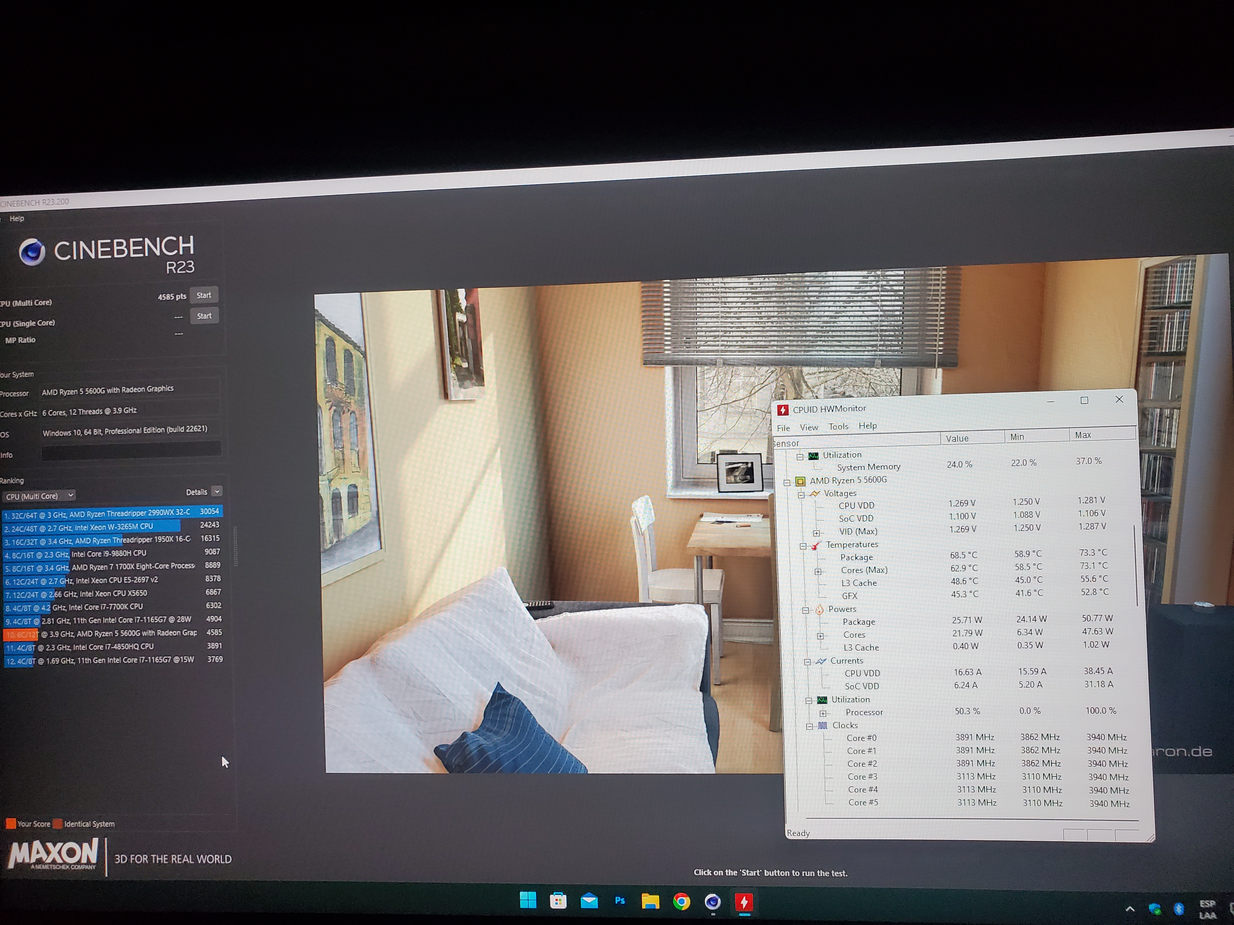Click the ESP language indicator
This screenshot has height=925, width=1234.
[1208, 909]
